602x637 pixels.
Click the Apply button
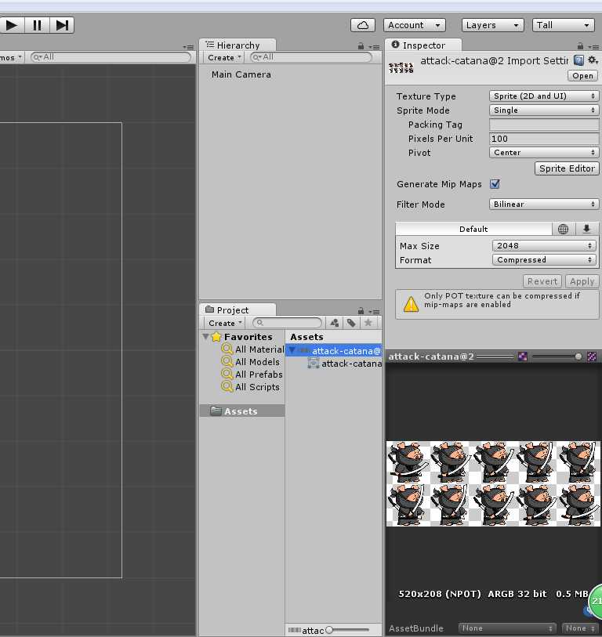(x=582, y=281)
